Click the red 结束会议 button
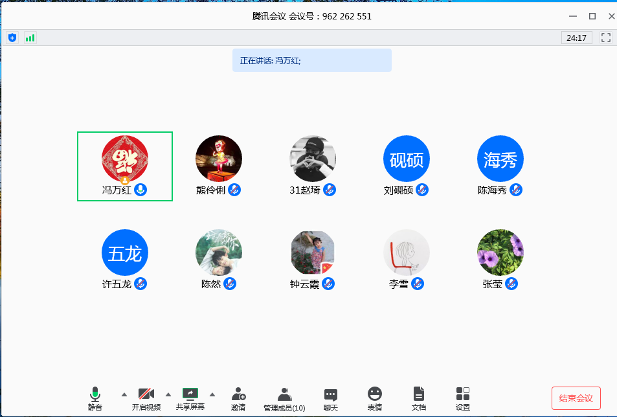 pyautogui.click(x=576, y=398)
